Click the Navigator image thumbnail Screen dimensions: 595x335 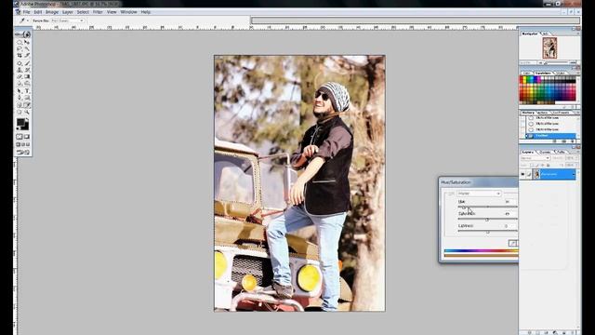point(549,47)
